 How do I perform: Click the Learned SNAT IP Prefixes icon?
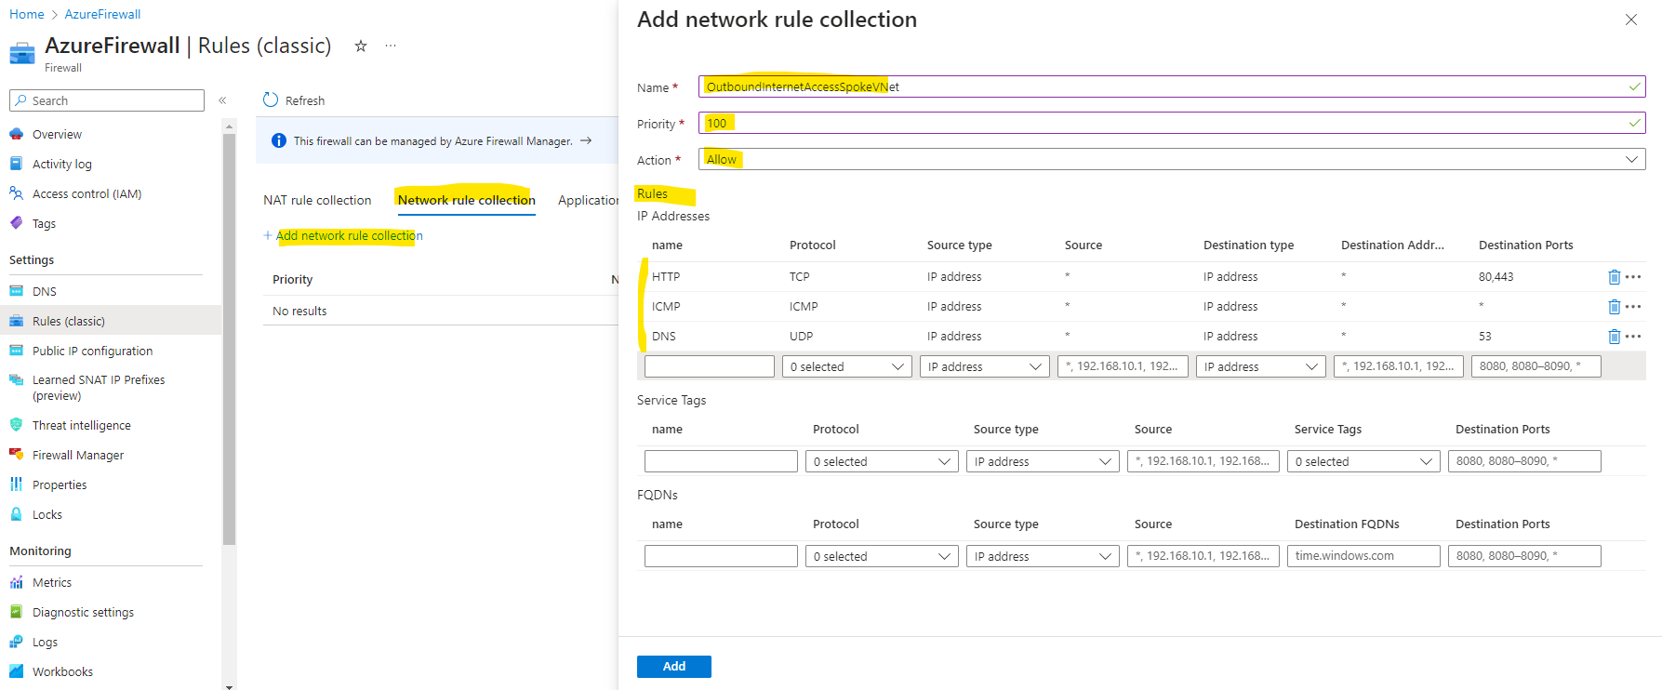tap(16, 379)
